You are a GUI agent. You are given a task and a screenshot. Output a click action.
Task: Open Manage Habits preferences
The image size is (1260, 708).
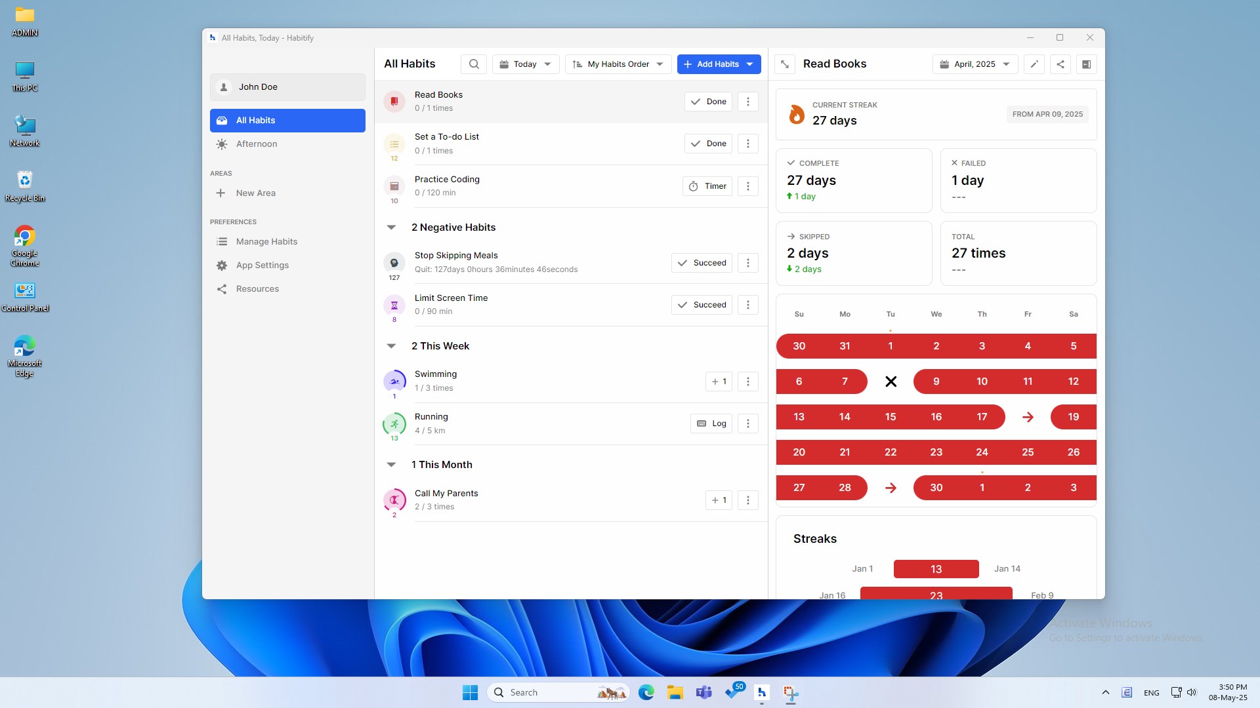click(287, 242)
